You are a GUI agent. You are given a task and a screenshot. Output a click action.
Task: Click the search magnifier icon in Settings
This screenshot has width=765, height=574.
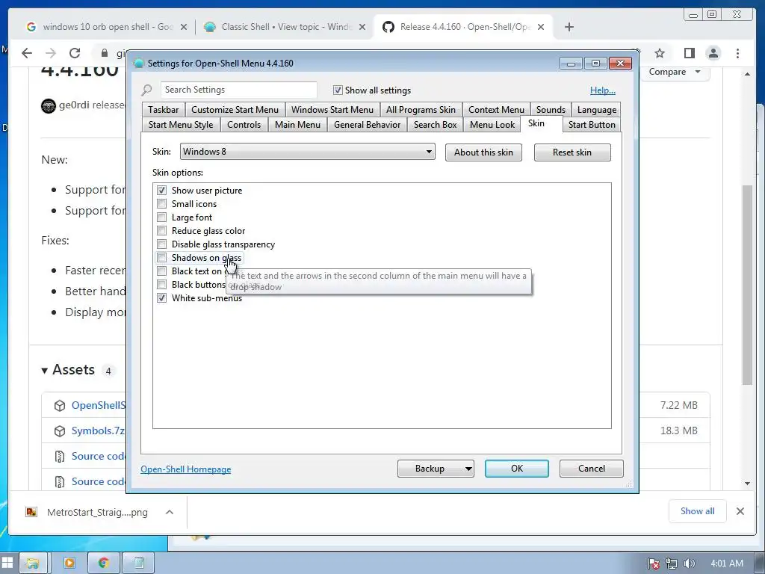coord(146,90)
